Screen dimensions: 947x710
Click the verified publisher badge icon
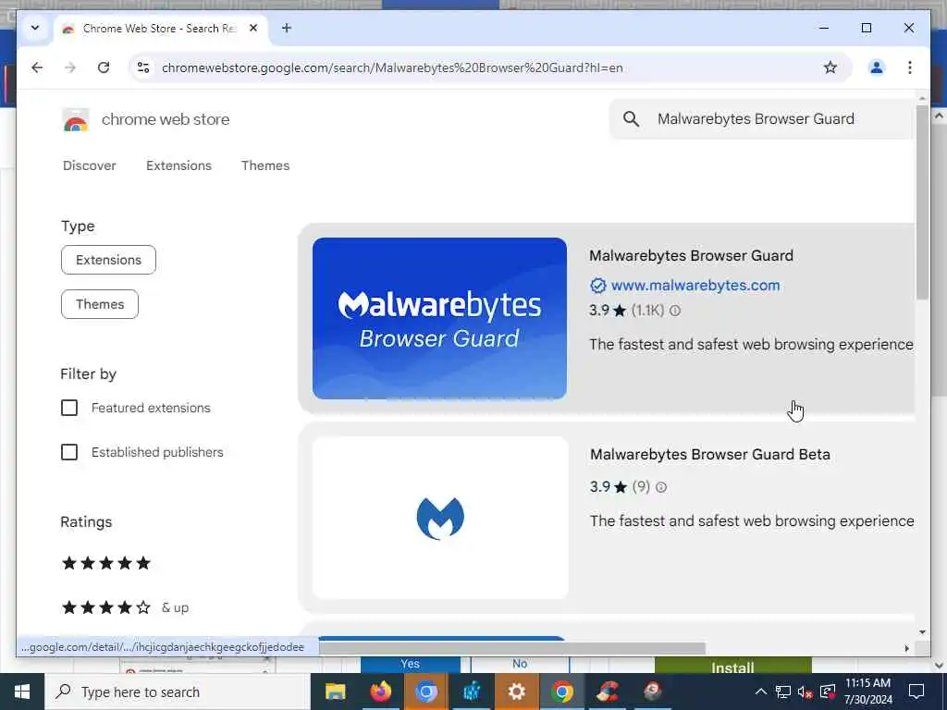(x=598, y=286)
